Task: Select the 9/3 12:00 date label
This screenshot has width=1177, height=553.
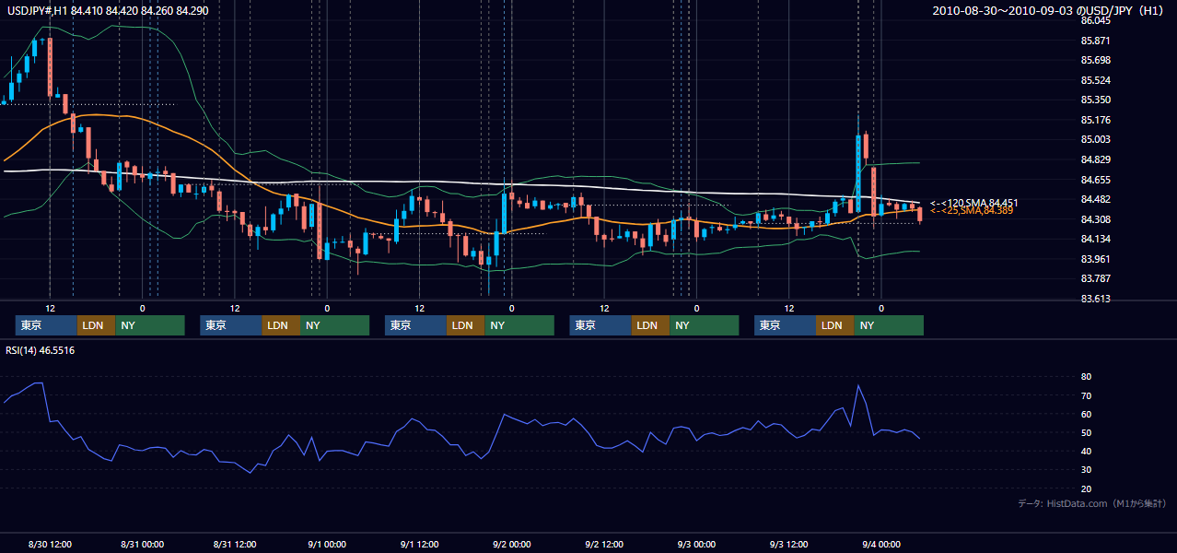Action: [x=789, y=544]
